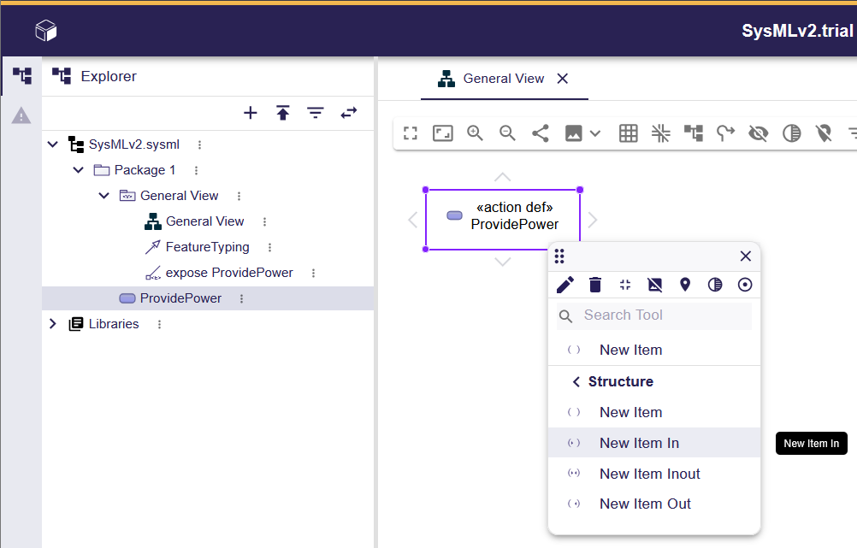The height and width of the screenshot is (548, 857).
Task: Choose New Item Out in palette
Action: (x=645, y=504)
